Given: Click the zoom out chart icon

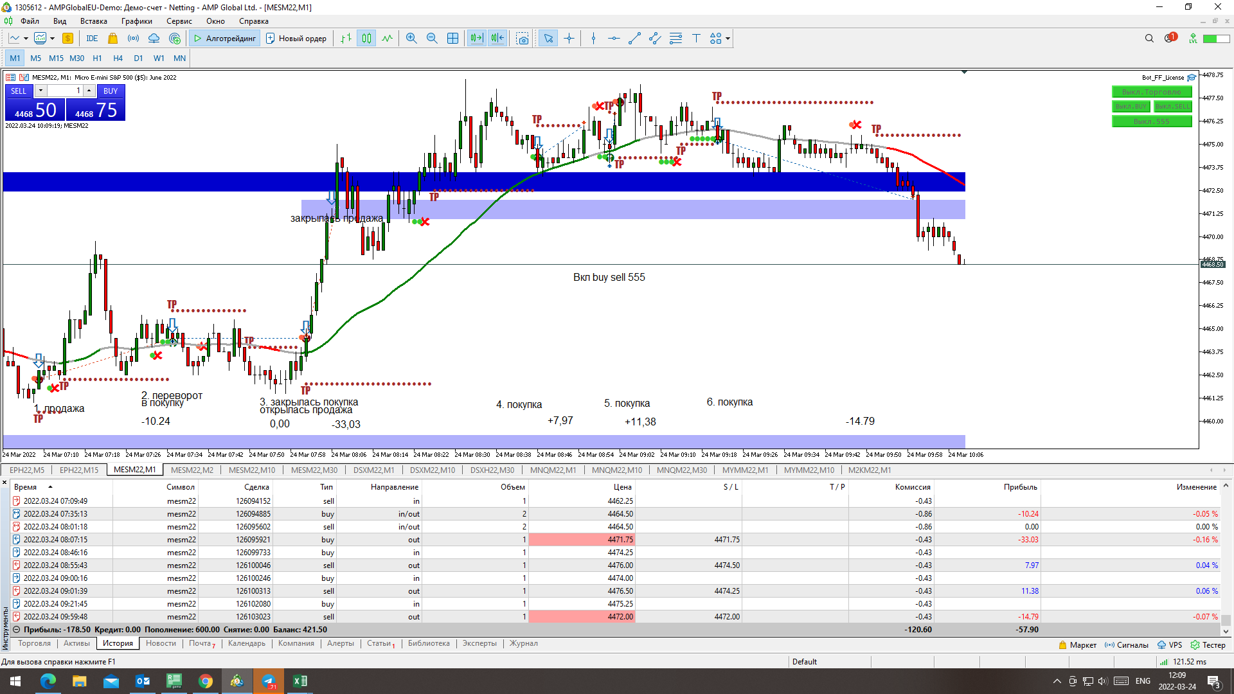Looking at the screenshot, I should [432, 39].
